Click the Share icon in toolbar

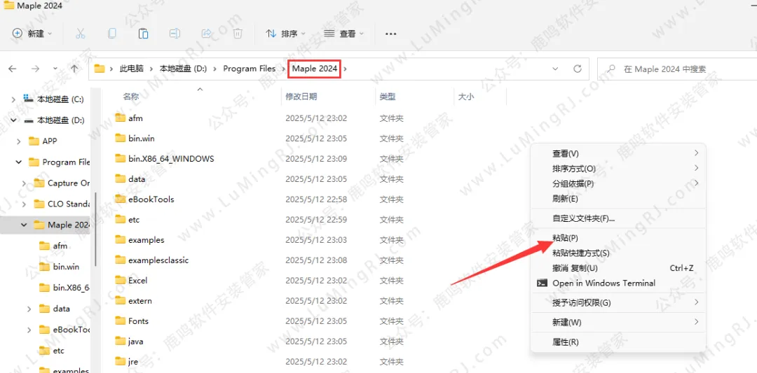[207, 34]
